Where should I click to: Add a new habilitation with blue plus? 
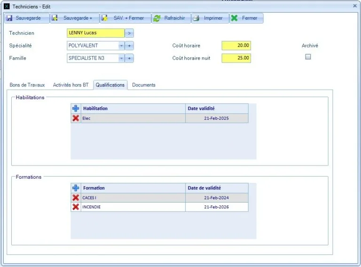click(x=76, y=109)
